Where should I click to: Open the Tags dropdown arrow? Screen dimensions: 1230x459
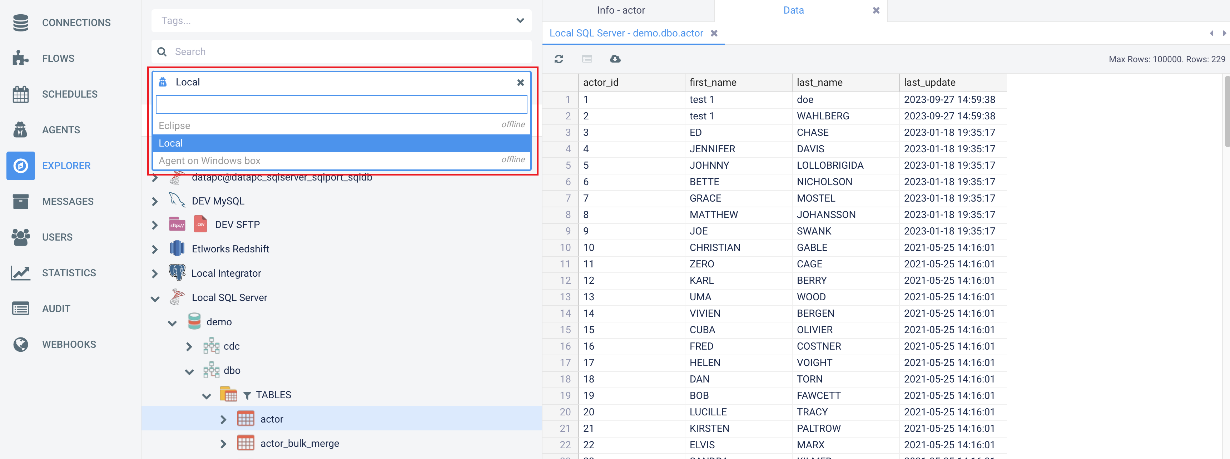point(520,20)
